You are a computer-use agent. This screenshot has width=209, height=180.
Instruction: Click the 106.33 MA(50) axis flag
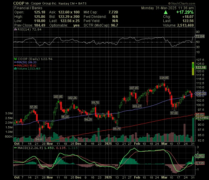click(200, 94)
